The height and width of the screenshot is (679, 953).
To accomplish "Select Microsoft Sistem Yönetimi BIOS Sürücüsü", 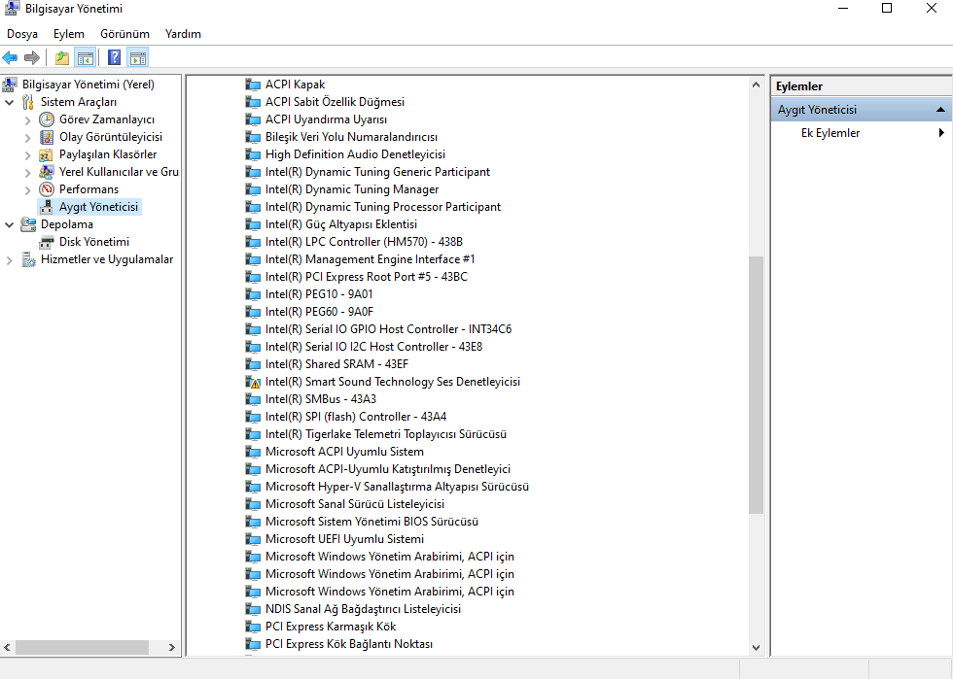I will click(371, 522).
